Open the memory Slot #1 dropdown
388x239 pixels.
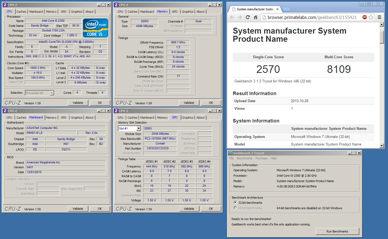[139, 128]
